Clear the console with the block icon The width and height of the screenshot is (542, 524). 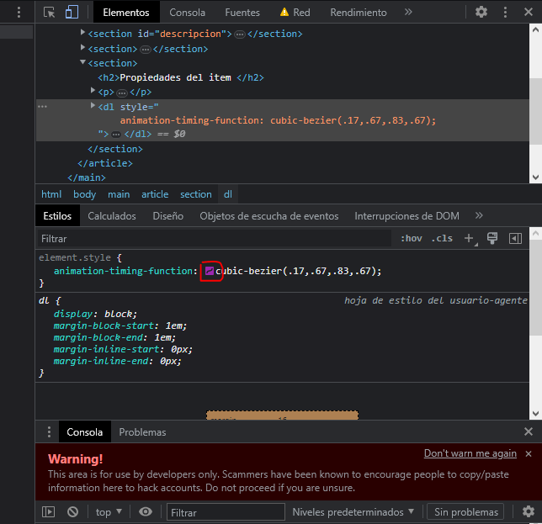73,511
